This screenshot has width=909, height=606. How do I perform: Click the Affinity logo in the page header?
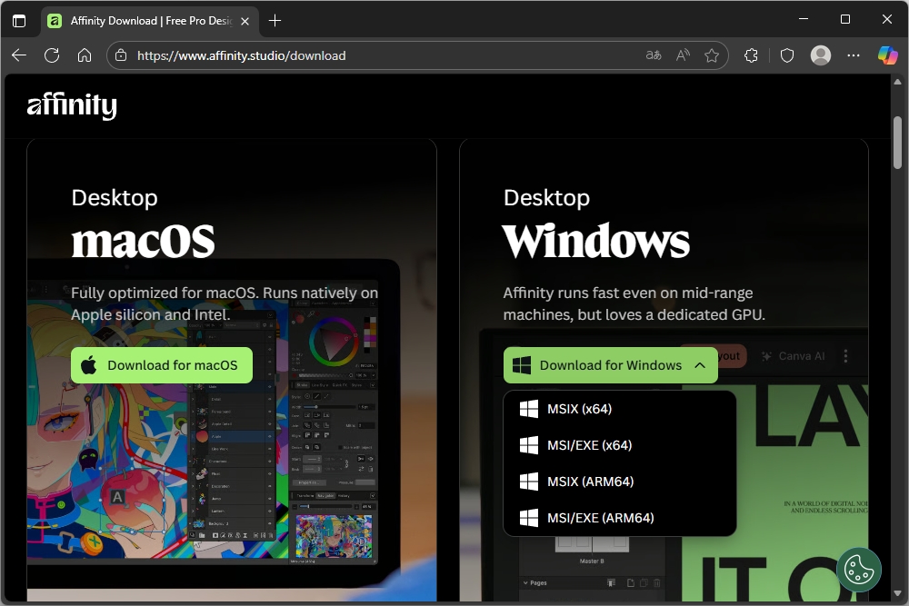click(x=72, y=105)
